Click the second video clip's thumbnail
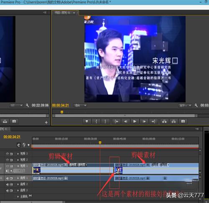 click(119, 170)
